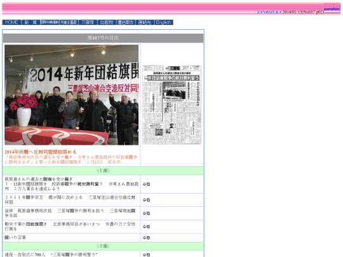This screenshot has width=343, height=257.
Task: Click the SANRIZUKA link in the header
Action: click(269, 12)
